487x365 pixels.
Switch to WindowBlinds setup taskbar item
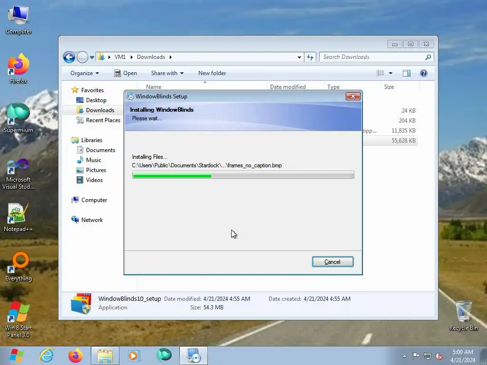(x=194, y=355)
